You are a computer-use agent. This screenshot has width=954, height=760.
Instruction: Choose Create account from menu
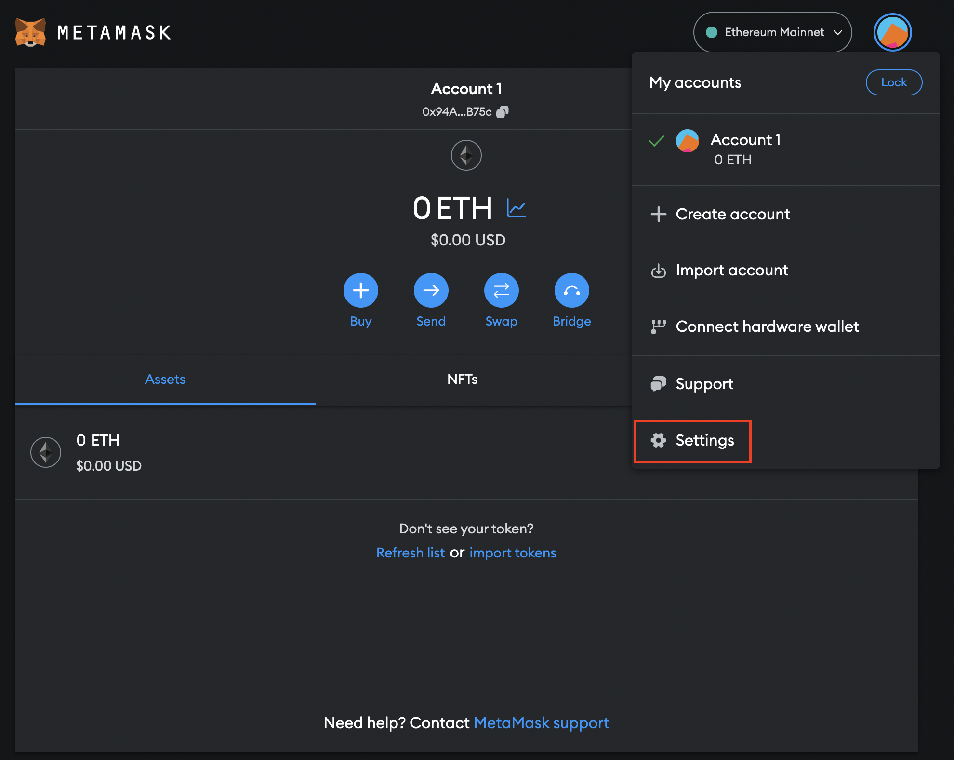[786, 214]
